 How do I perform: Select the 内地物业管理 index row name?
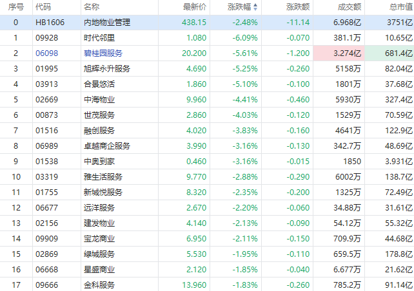click(x=107, y=23)
